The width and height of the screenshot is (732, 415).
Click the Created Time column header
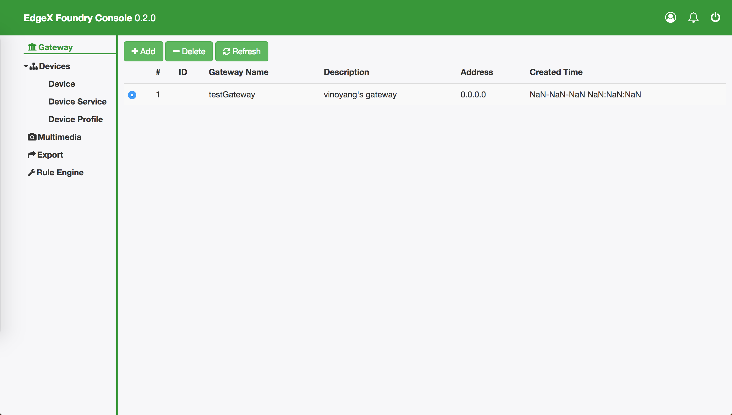coord(556,72)
